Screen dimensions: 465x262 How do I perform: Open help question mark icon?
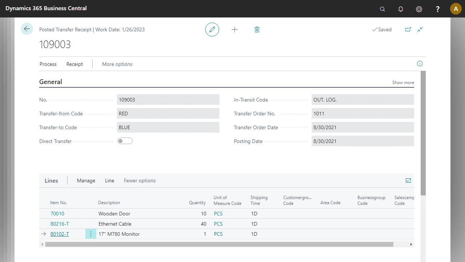point(438,9)
